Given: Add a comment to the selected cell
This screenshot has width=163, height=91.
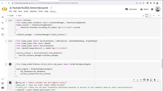Looking at the screenshot, I should click(144, 80).
